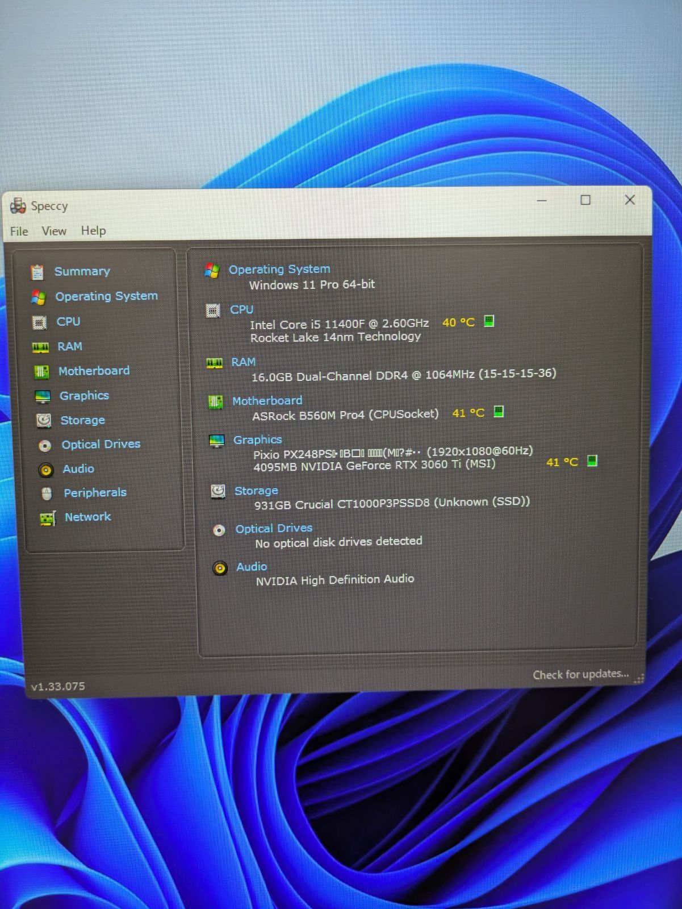
Task: Open the Help menu
Action: click(93, 230)
